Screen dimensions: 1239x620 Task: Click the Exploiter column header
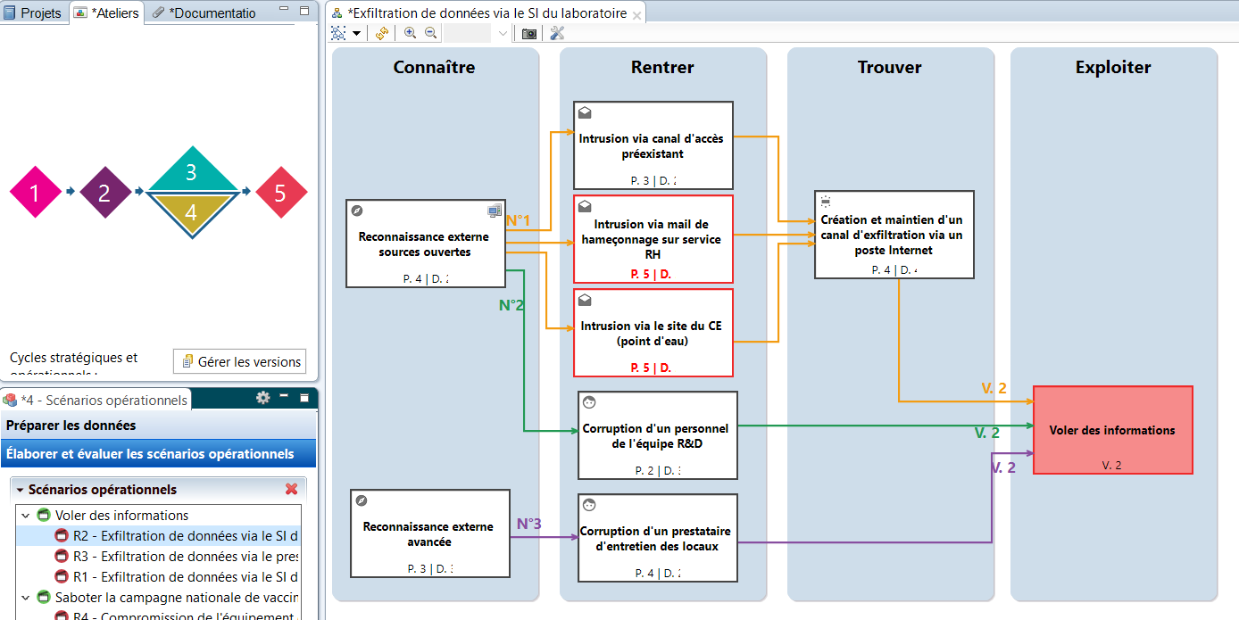tap(1113, 68)
